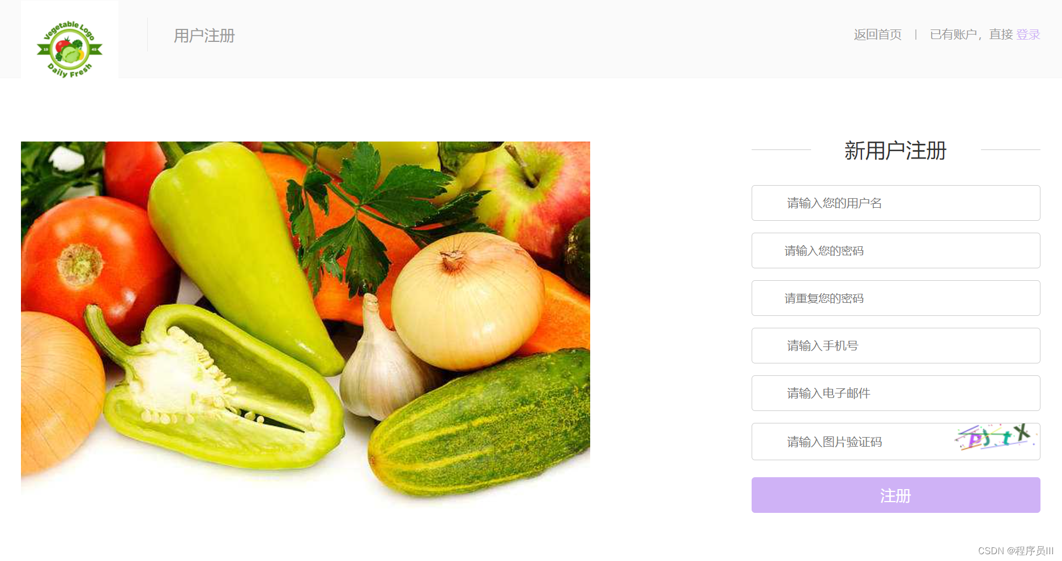Click the white onion in the vegetable photo

coord(468,301)
